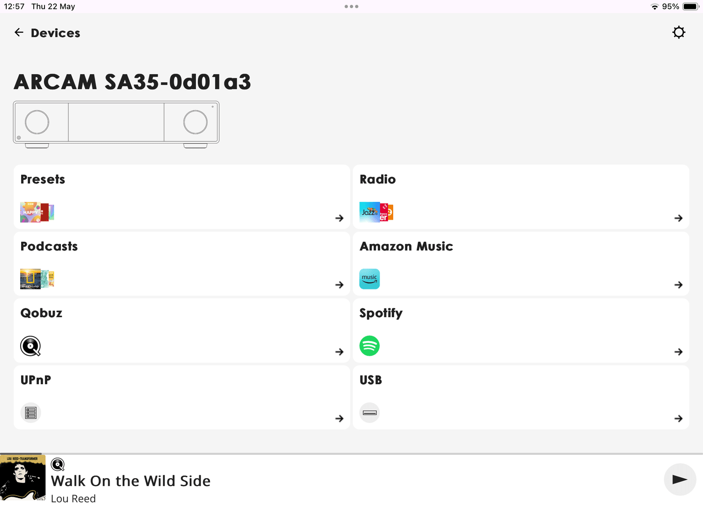
Task: Tap the Devices back label
Action: pos(55,33)
